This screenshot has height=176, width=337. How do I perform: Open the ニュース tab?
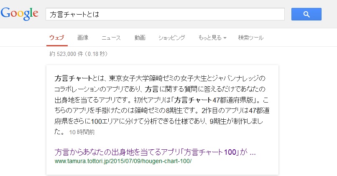(x=111, y=38)
